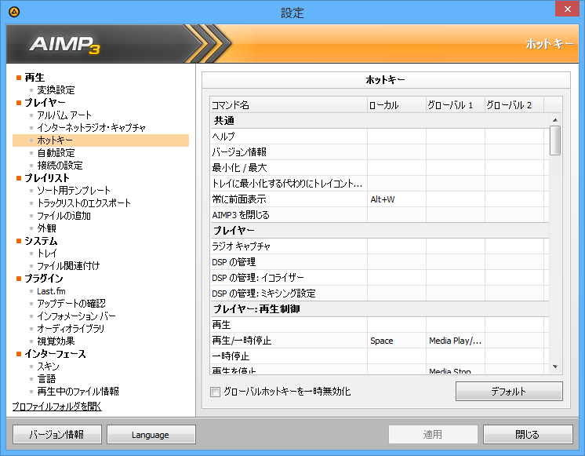Select プラグイン category
The width and height of the screenshot is (585, 456).
coord(44,279)
